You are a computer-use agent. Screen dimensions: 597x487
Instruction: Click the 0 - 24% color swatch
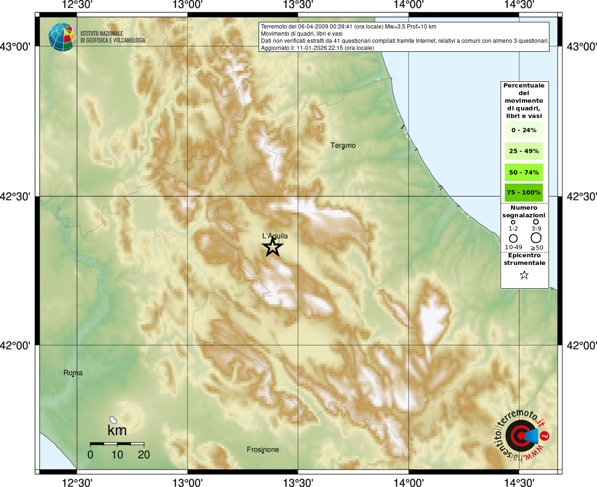point(524,130)
